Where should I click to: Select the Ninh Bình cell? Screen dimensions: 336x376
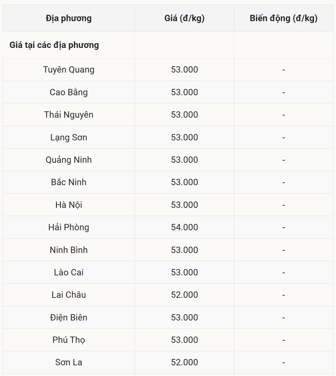click(x=69, y=250)
